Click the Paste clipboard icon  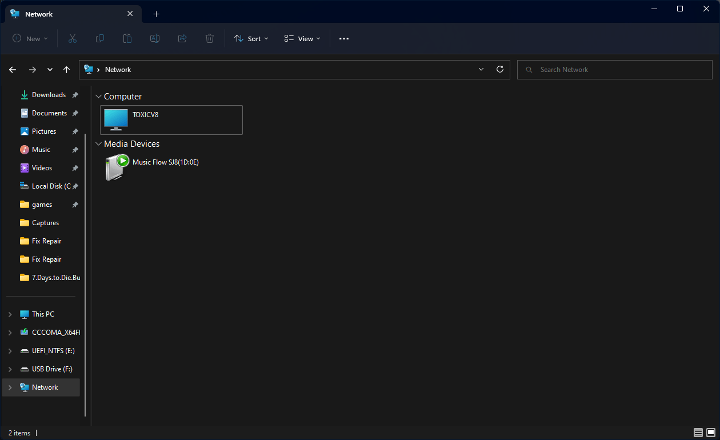(x=127, y=38)
